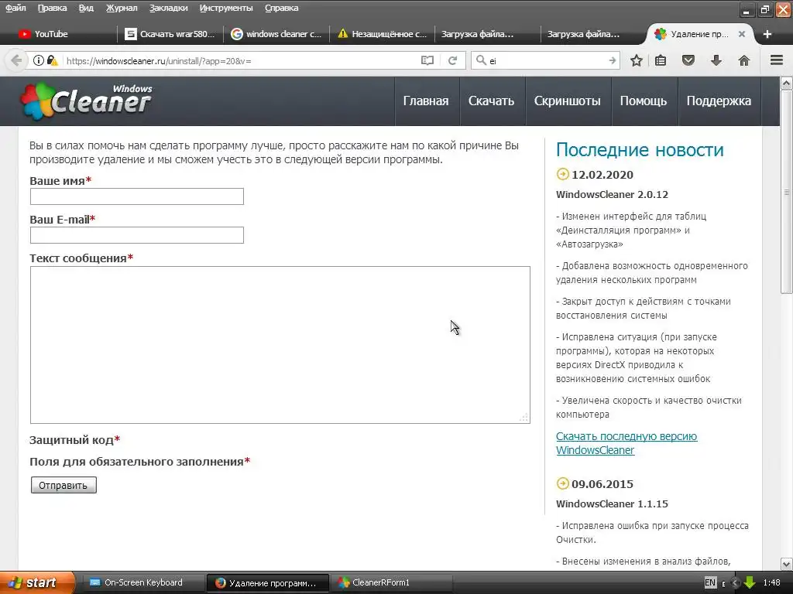Click the page scrollbar down arrow
The width and height of the screenshot is (793, 594).
786,564
